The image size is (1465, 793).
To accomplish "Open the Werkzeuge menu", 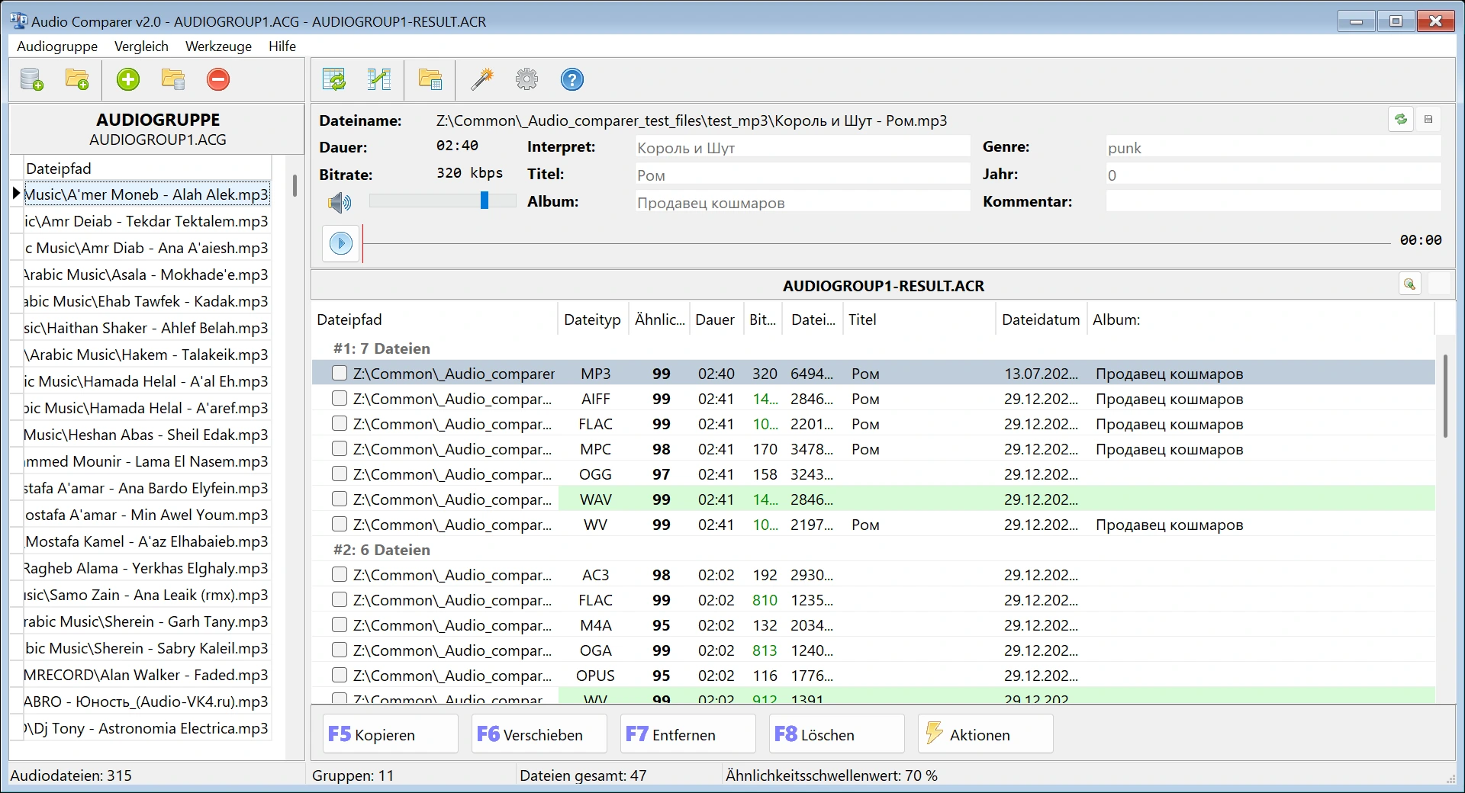I will click(x=218, y=46).
